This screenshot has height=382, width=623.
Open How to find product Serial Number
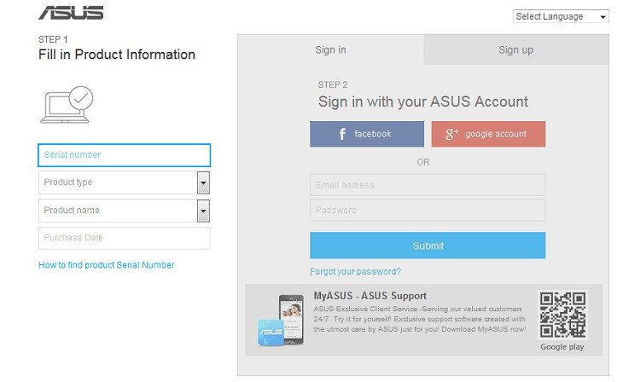(107, 265)
